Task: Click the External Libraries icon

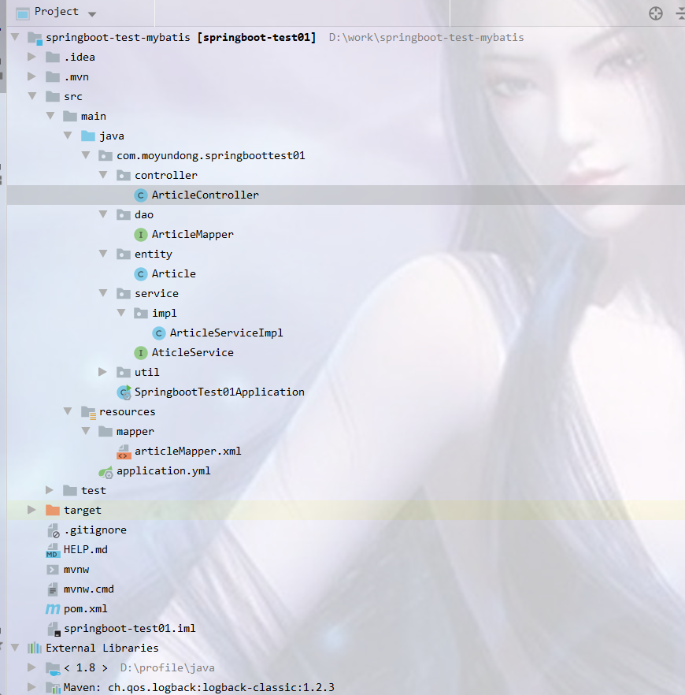Action: tap(35, 649)
